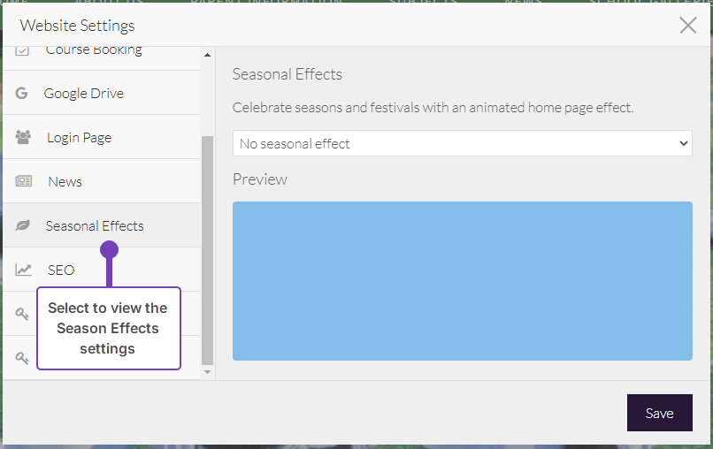
Task: Click the Login Page users icon
Action: point(23,137)
